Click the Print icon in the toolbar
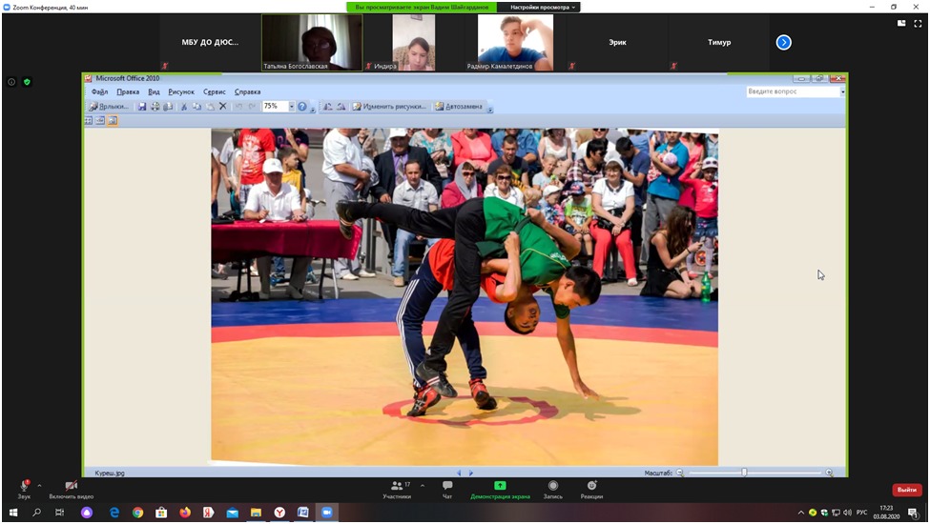This screenshot has height=524, width=930. pos(155,107)
